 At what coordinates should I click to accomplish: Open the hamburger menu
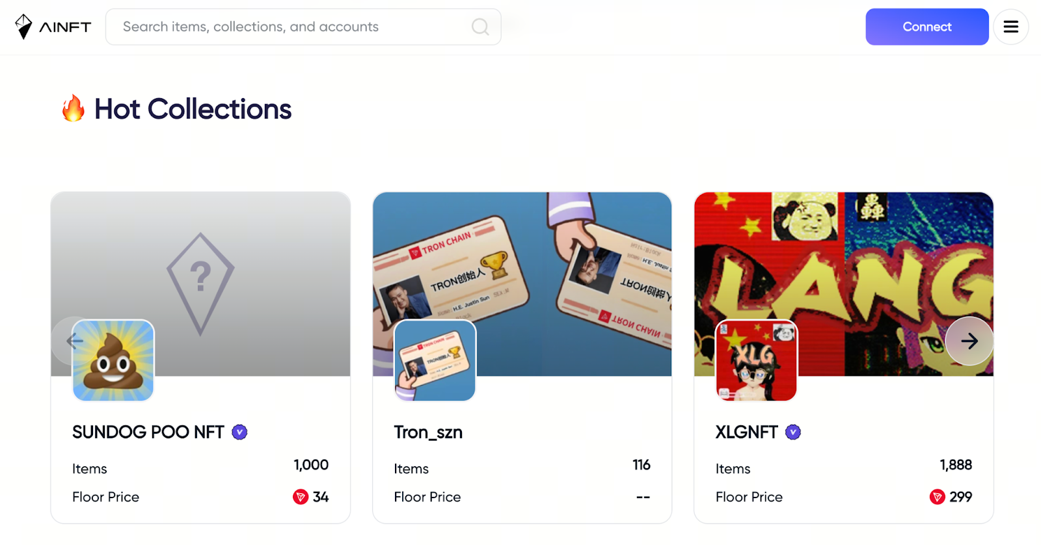[1010, 27]
